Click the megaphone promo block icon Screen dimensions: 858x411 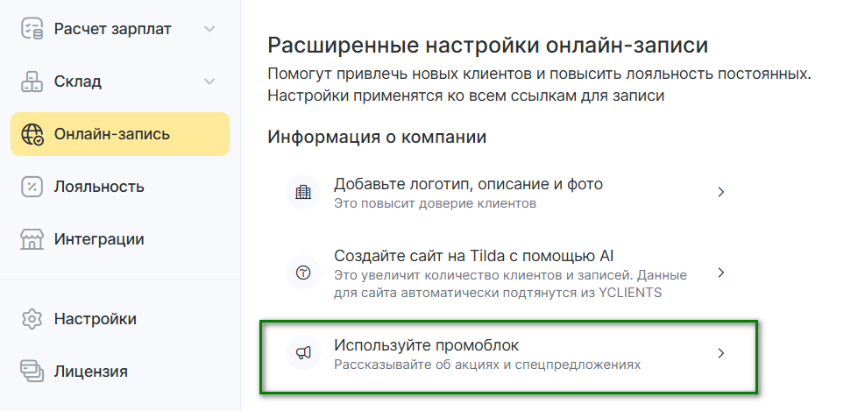[303, 353]
